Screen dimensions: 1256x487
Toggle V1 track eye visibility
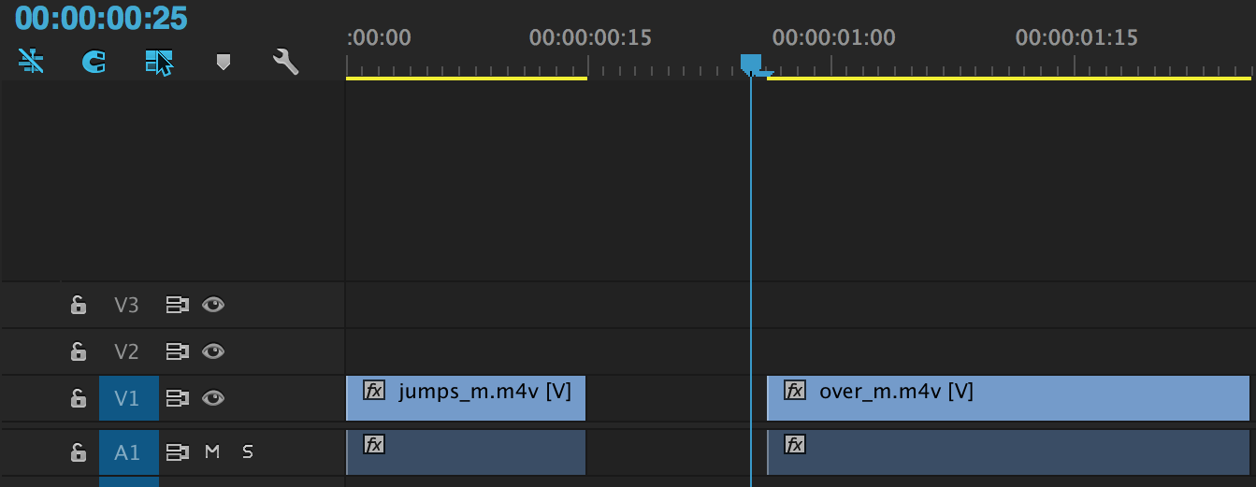[213, 398]
